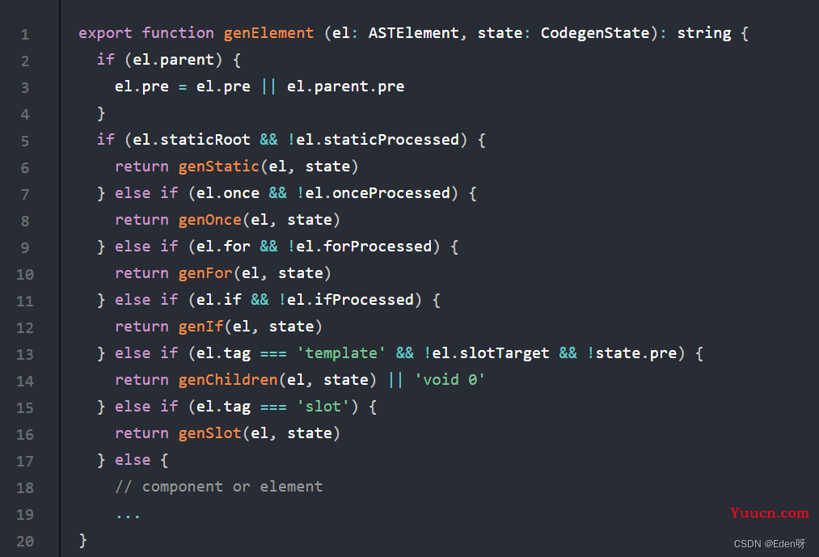This screenshot has width=819, height=557.
Task: Click line number 13 in gutter
Action: point(24,354)
